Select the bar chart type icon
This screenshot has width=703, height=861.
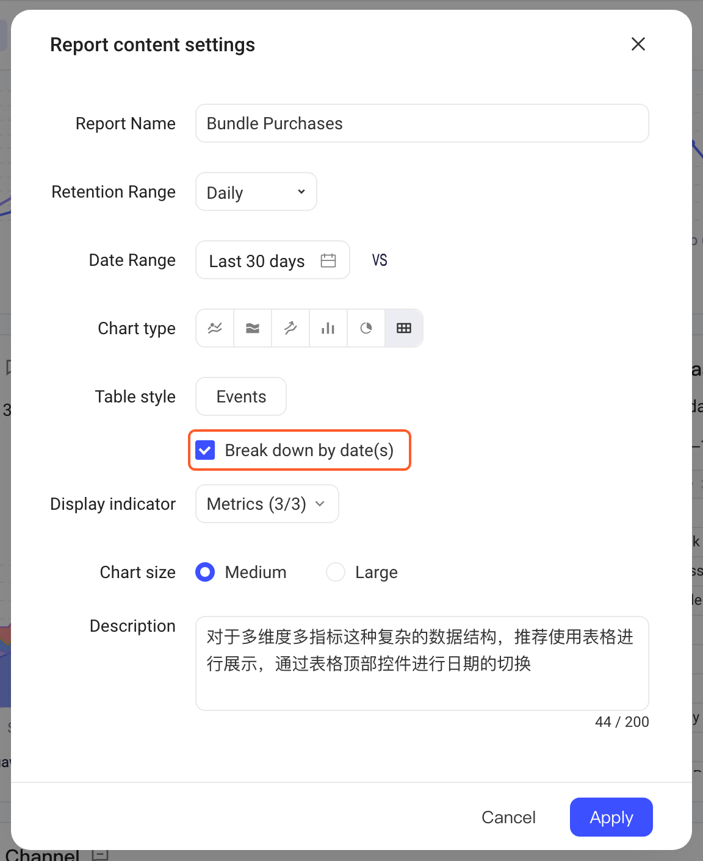click(x=328, y=328)
